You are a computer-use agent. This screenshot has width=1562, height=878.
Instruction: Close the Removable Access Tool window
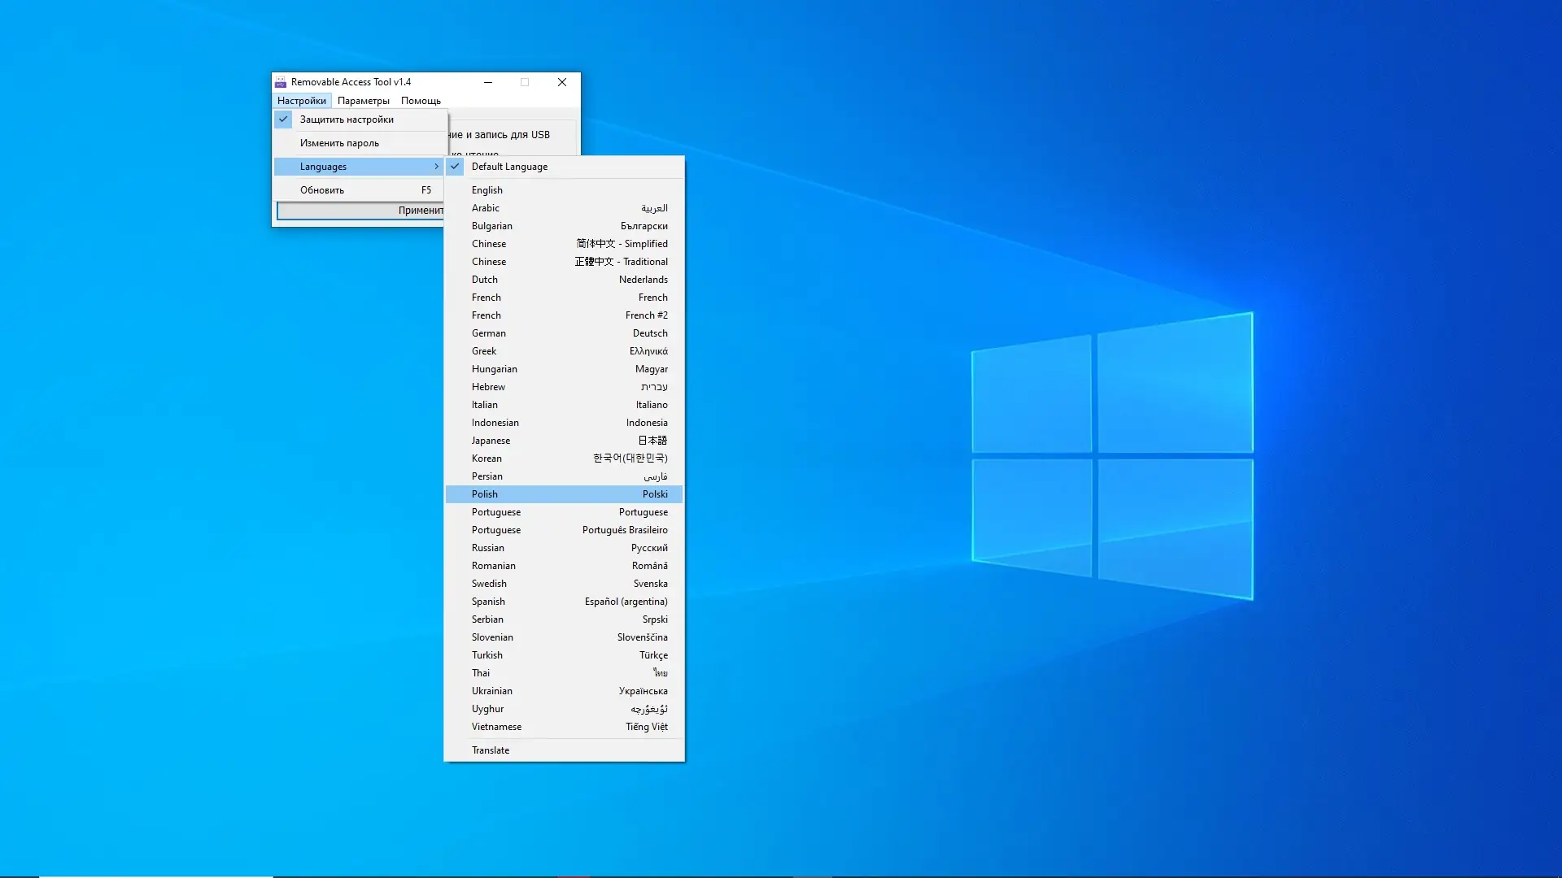click(562, 82)
